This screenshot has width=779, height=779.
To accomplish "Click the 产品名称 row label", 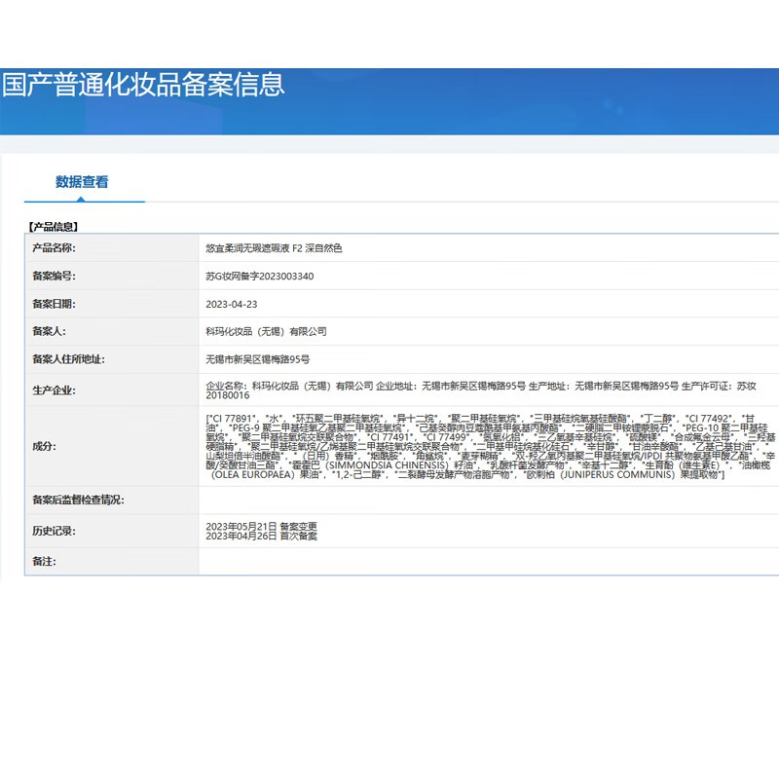I will 54,248.
